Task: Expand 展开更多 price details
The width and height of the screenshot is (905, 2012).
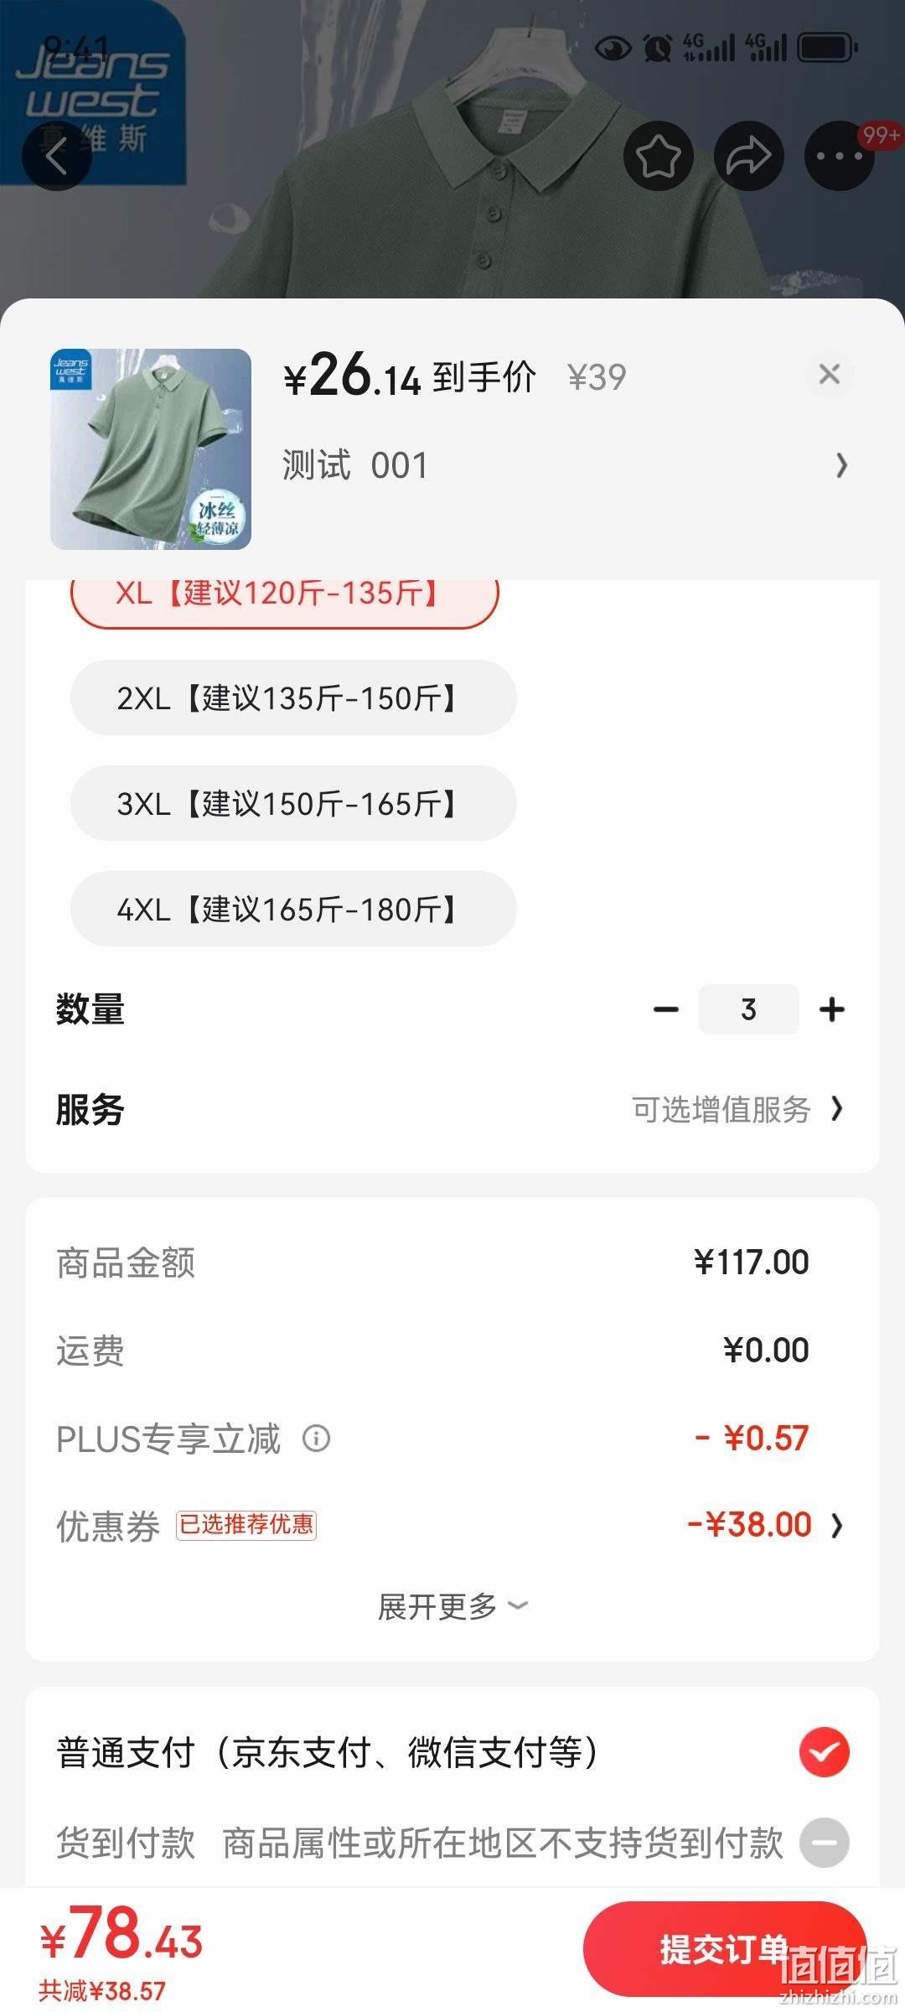Action: click(x=452, y=1606)
